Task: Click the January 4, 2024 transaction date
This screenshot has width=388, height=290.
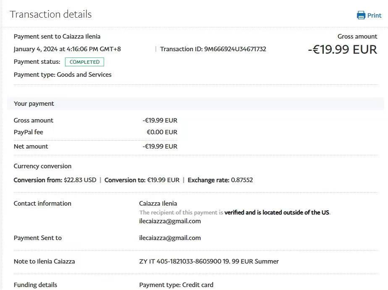Action: click(x=67, y=49)
